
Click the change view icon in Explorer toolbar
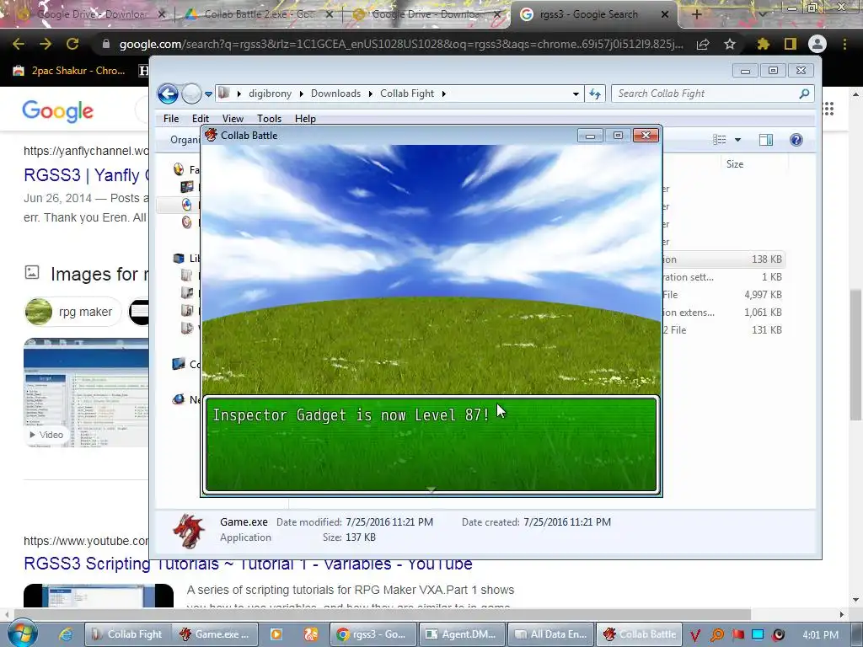(x=720, y=140)
